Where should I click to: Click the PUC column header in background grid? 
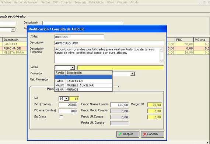coord(184,40)
